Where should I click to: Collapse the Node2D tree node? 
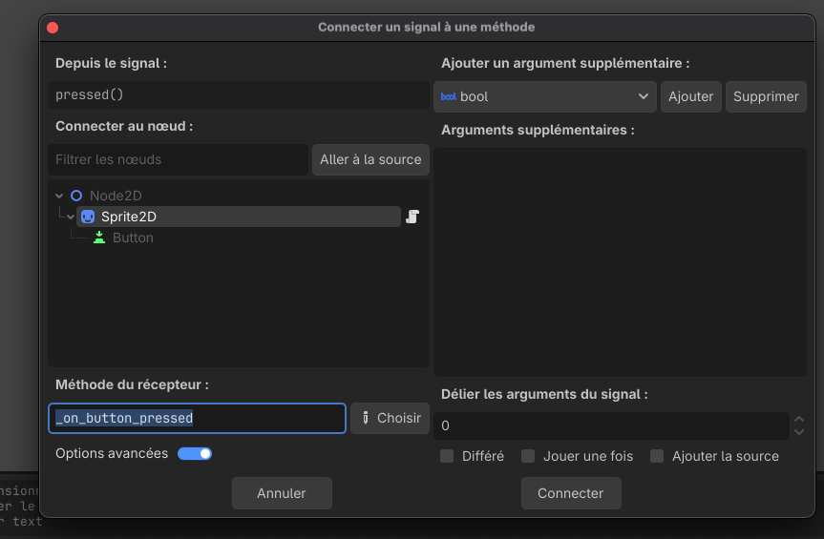click(x=59, y=196)
